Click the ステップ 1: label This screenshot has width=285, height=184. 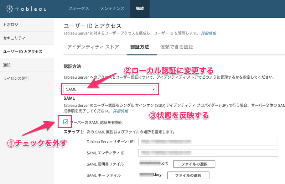73,132
